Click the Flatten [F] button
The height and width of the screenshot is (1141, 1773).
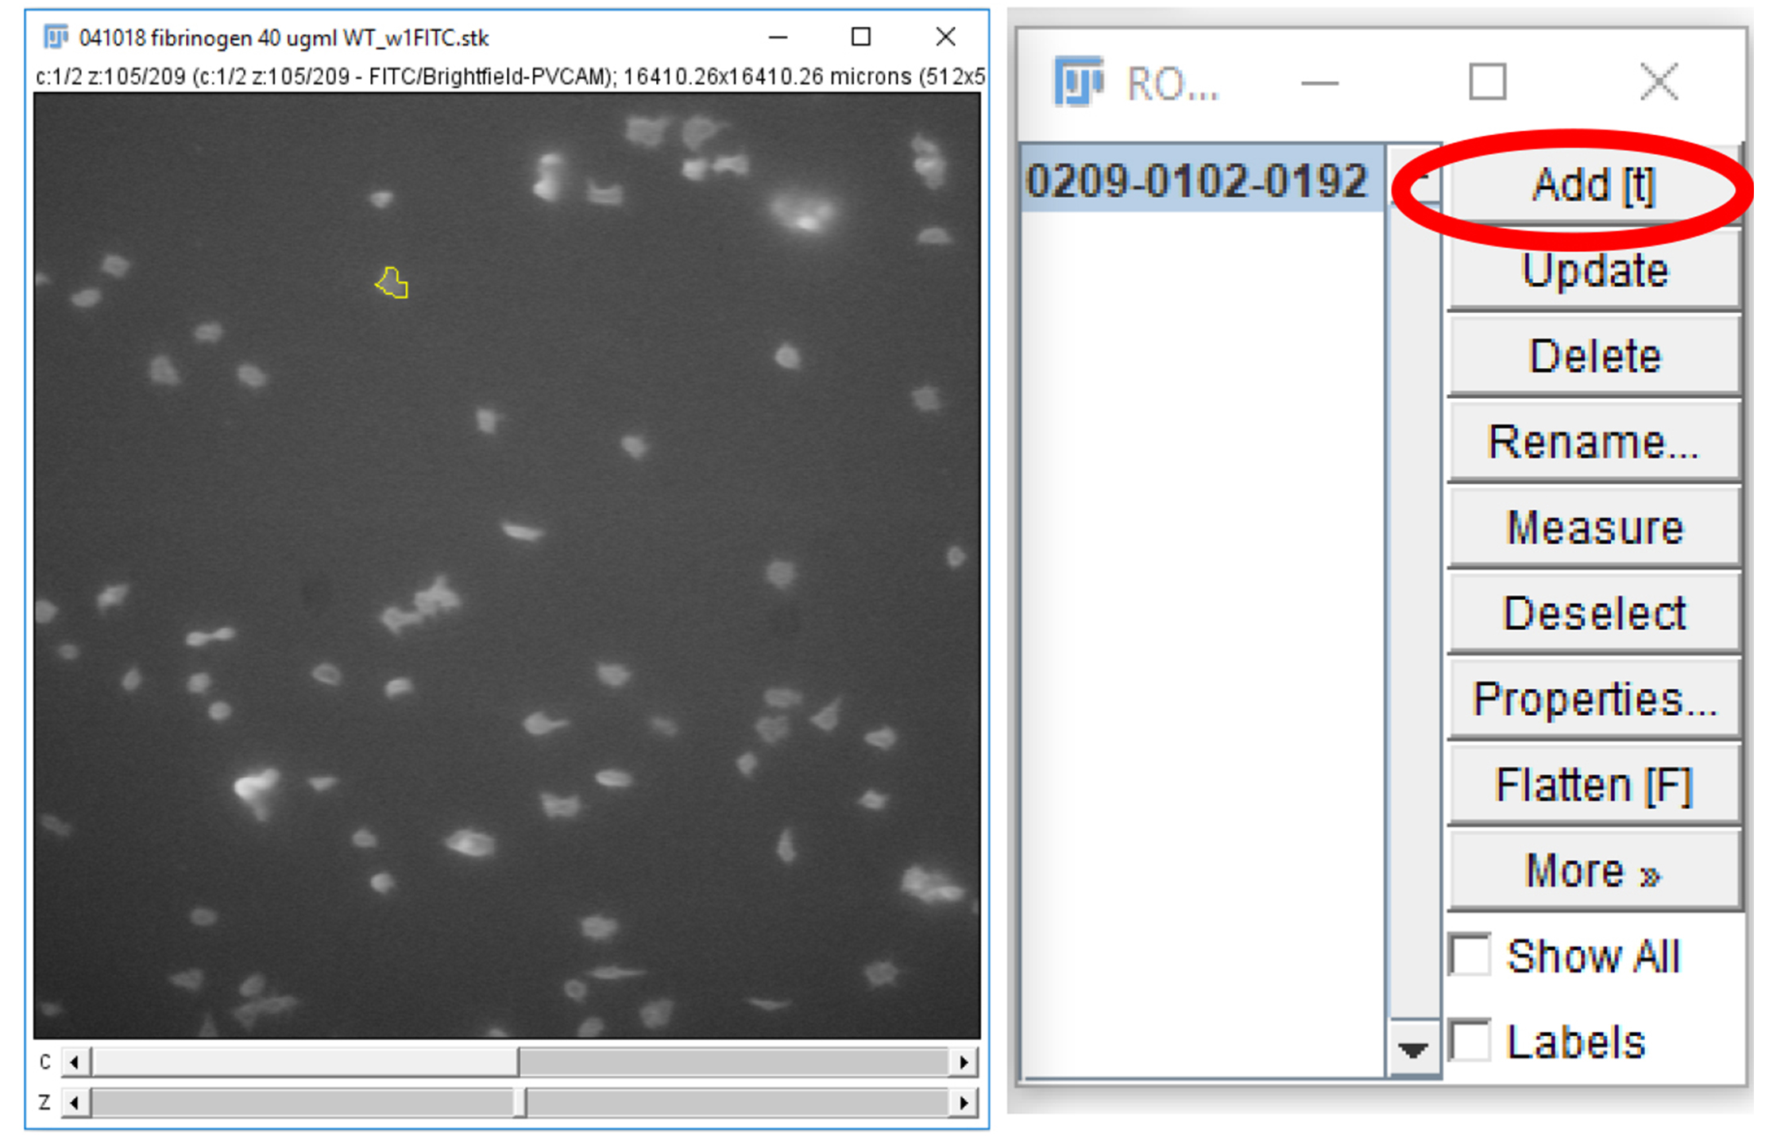[1593, 785]
